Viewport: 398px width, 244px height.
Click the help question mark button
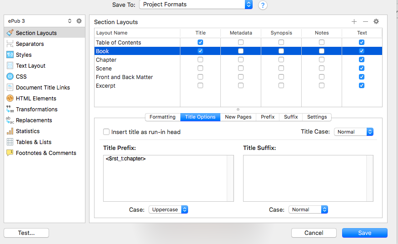tap(263, 5)
